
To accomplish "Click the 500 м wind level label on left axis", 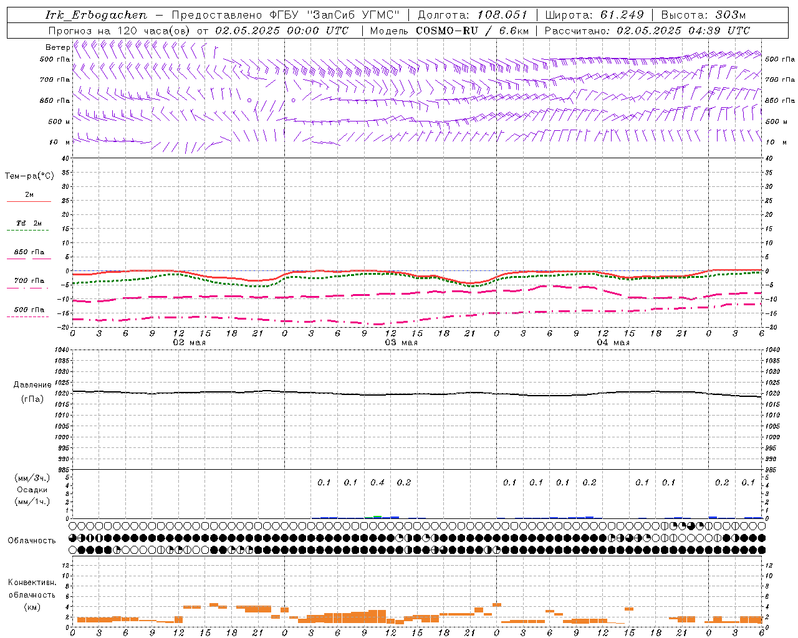I will click(x=59, y=122).
